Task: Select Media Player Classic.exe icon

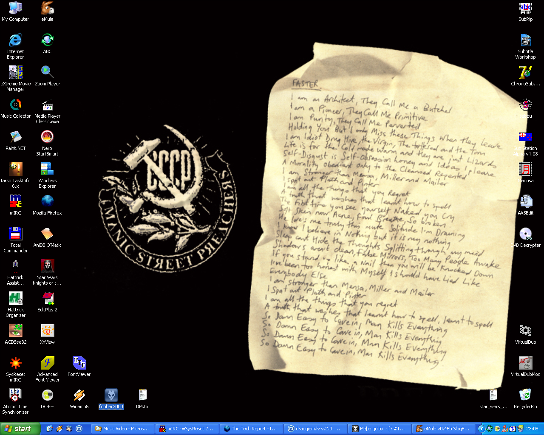Action: coord(47,111)
